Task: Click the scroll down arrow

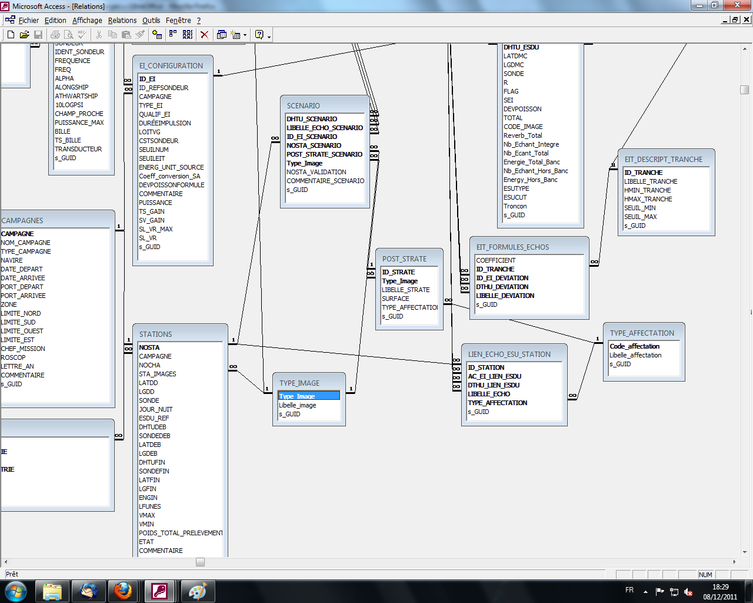Action: click(744, 552)
